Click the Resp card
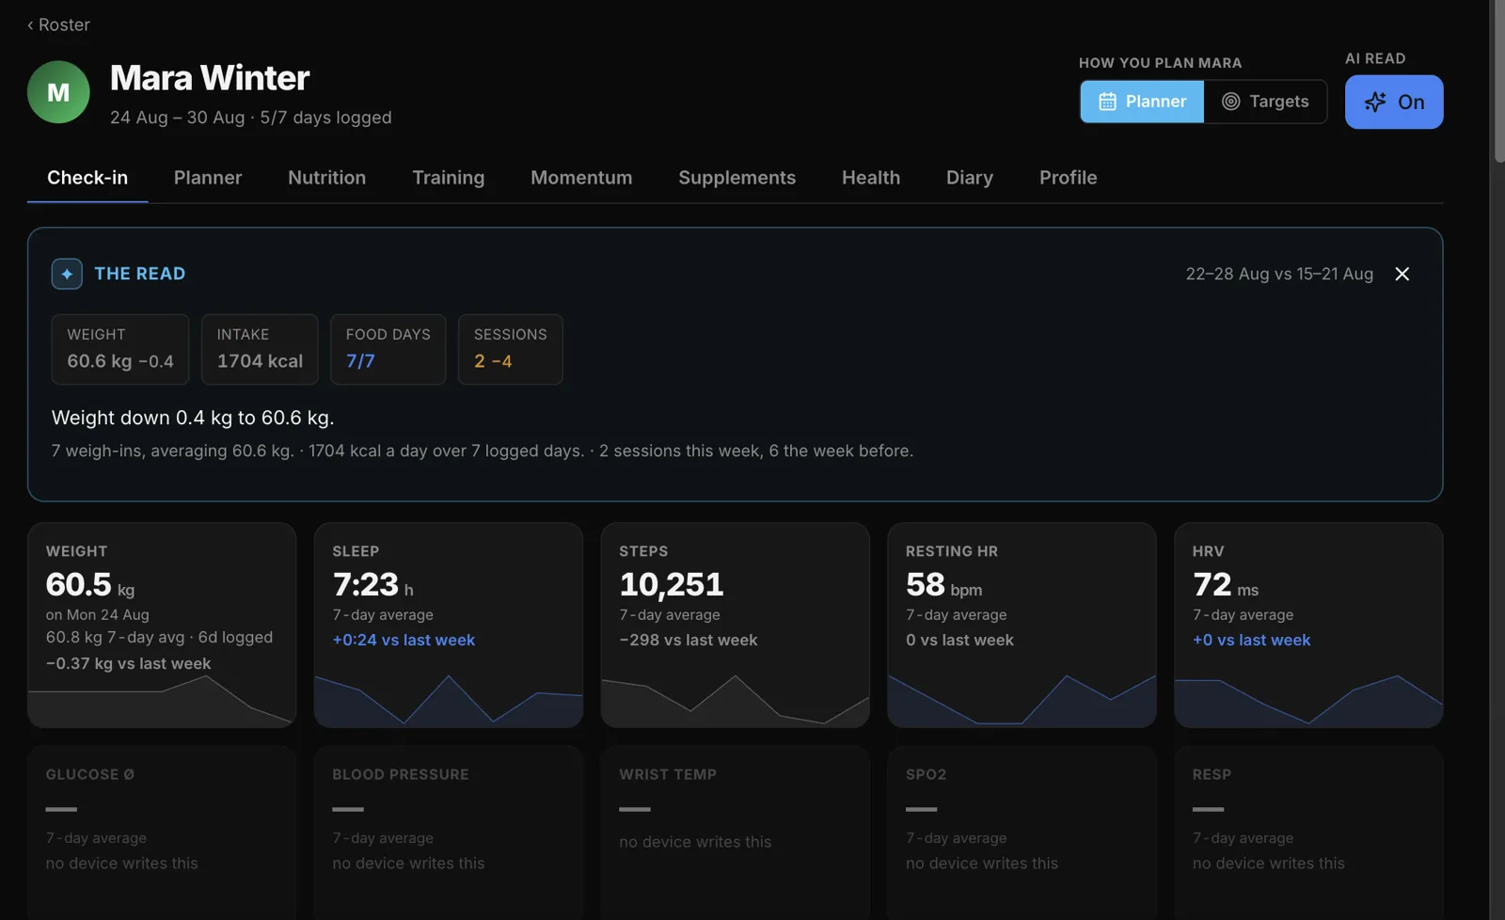1505x920 pixels. 1308,833
